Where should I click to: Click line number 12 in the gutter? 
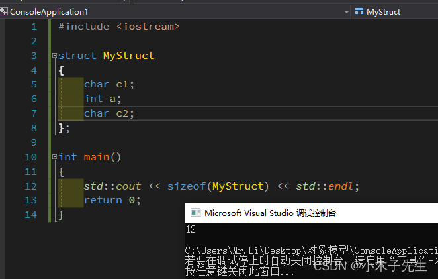coord(30,186)
